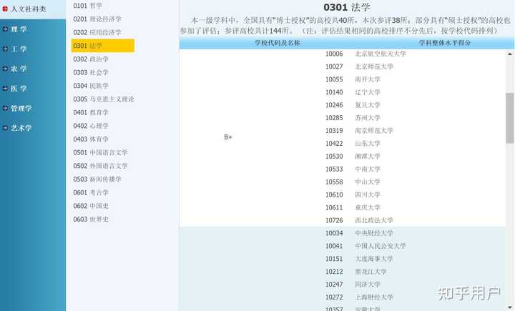Select the row 10272 上海财经大学
This screenshot has width=515, height=311.
click(359, 297)
